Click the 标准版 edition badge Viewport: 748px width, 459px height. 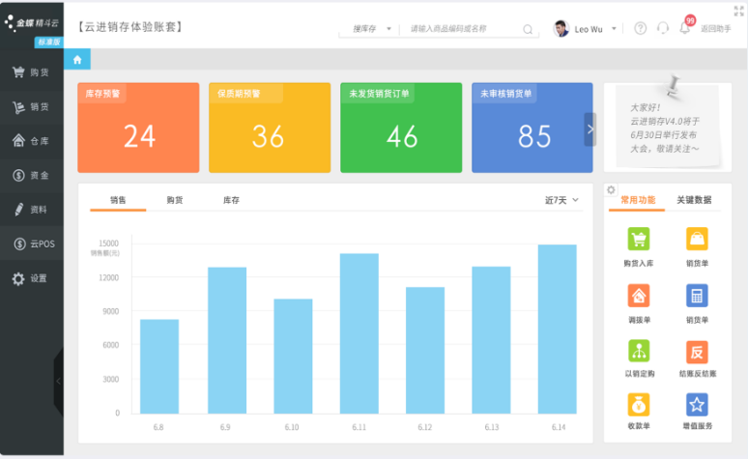click(48, 42)
